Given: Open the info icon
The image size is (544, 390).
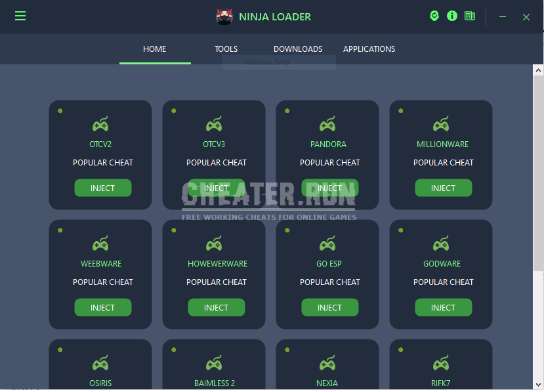Looking at the screenshot, I should (x=452, y=16).
